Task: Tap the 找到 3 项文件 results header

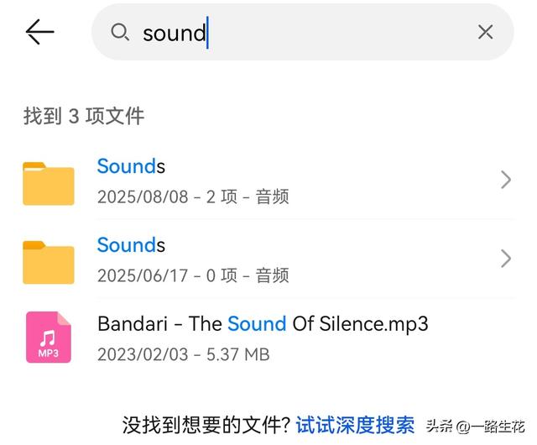Action: 84,116
